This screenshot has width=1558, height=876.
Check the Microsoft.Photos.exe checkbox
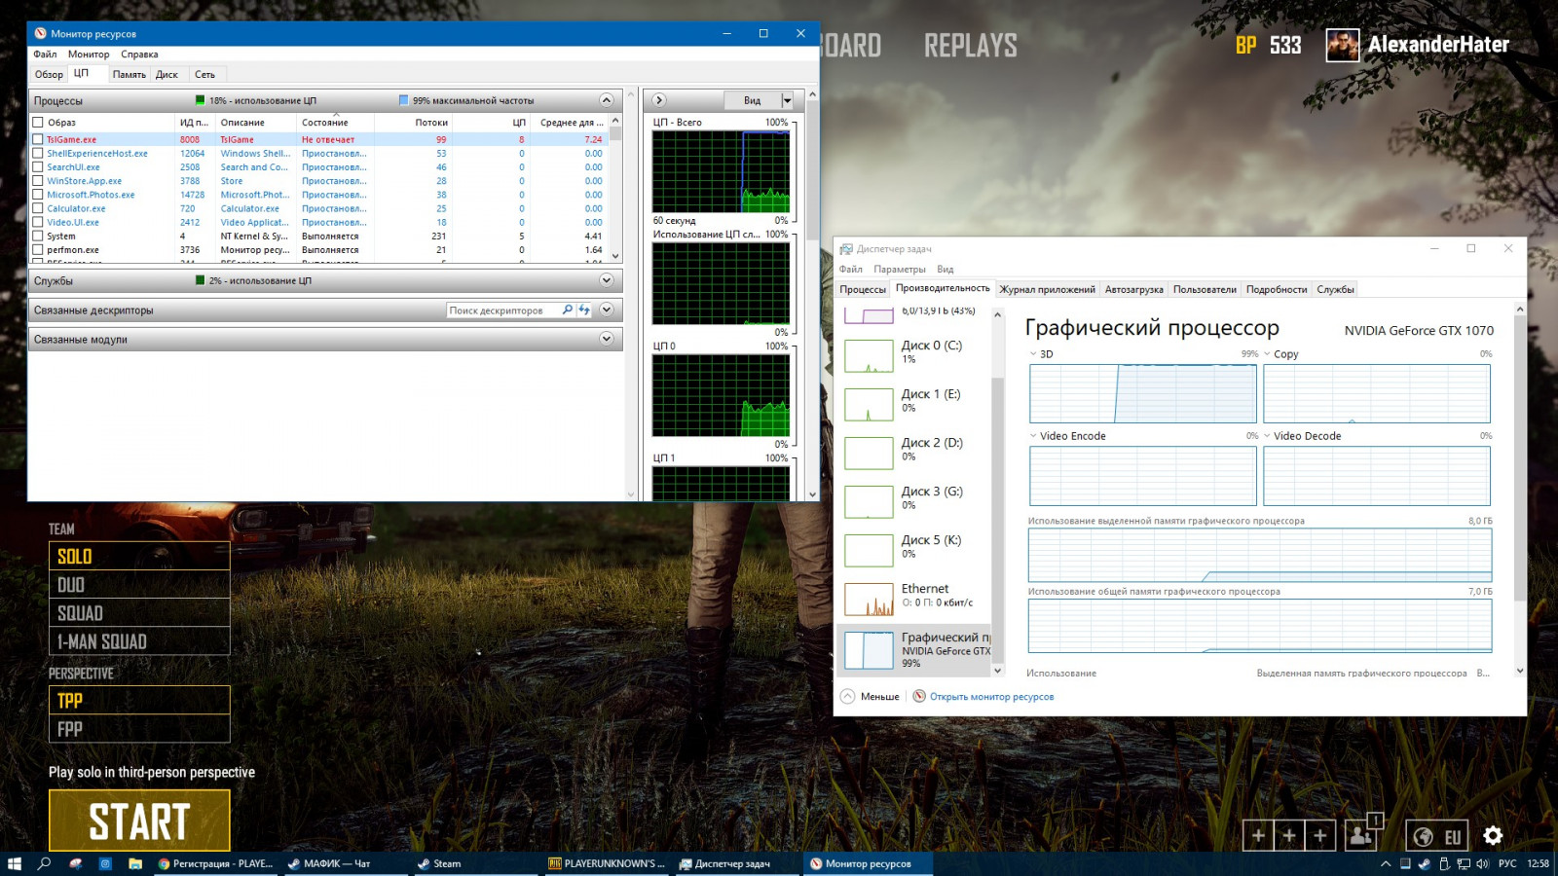pyautogui.click(x=38, y=195)
